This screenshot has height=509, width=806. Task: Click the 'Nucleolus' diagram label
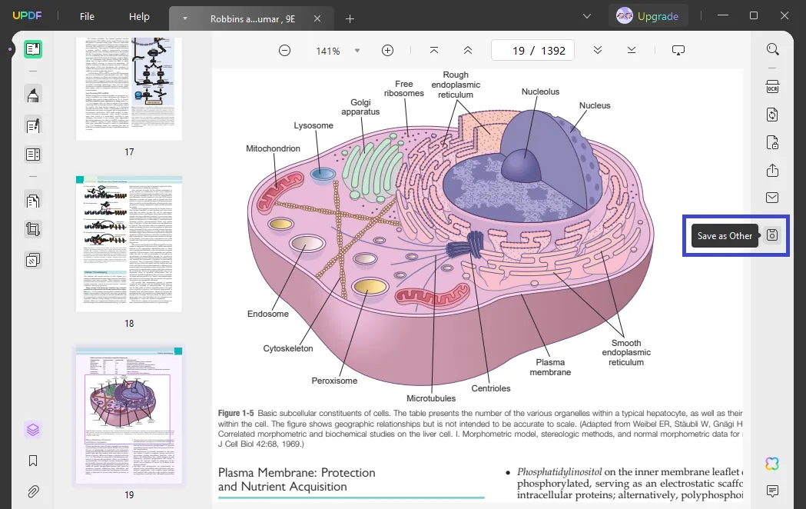tap(540, 91)
